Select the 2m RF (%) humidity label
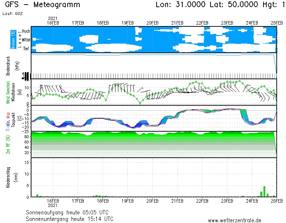Screen dimensions: 286x223 8,144
